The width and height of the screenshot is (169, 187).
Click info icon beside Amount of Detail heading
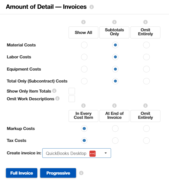pos(92,7)
